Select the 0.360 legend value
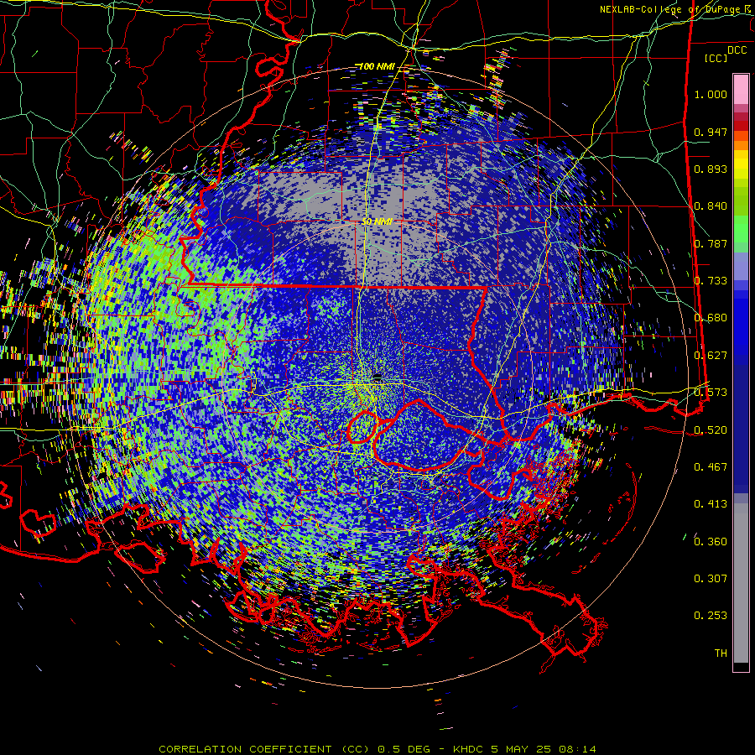Screen dimensions: 755x755 711,541
